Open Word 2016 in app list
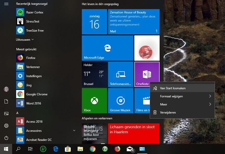 pos(33,103)
